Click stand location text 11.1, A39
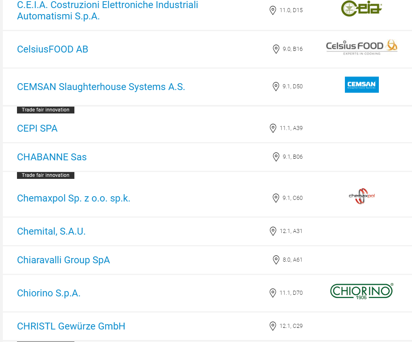 (x=291, y=128)
